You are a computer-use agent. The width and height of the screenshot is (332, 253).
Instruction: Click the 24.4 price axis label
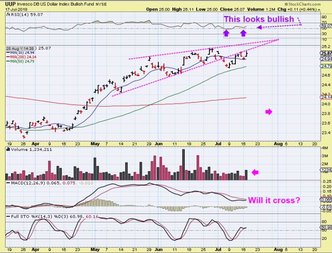click(326, 85)
